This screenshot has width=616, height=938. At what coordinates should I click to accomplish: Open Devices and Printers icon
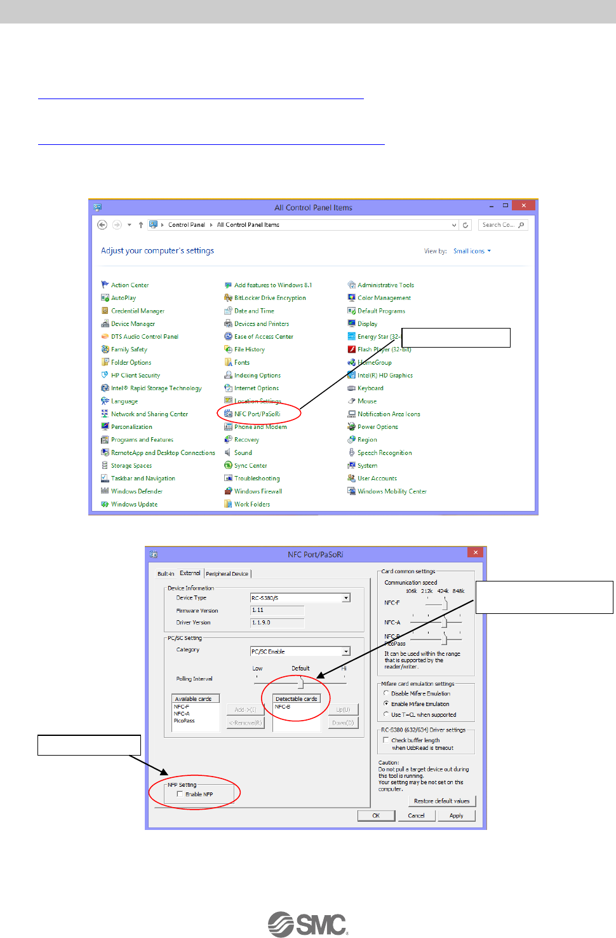(x=228, y=323)
